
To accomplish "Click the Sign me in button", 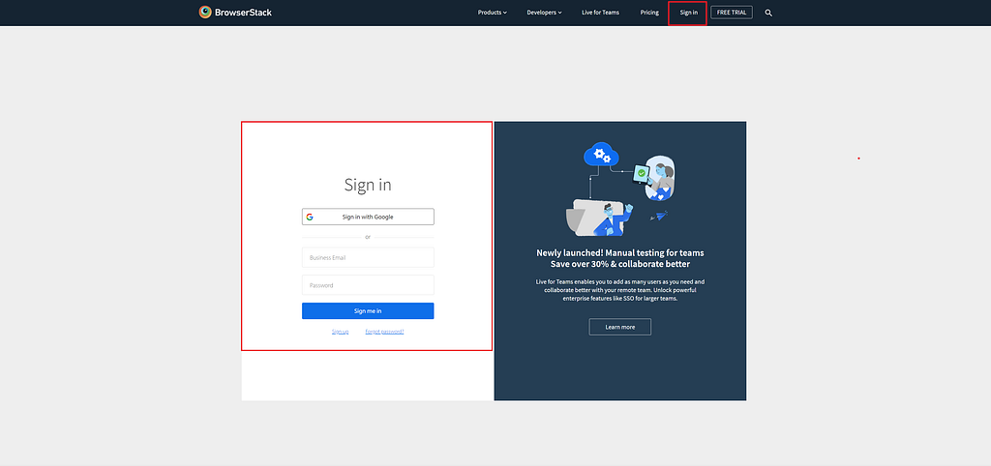I will [x=368, y=311].
